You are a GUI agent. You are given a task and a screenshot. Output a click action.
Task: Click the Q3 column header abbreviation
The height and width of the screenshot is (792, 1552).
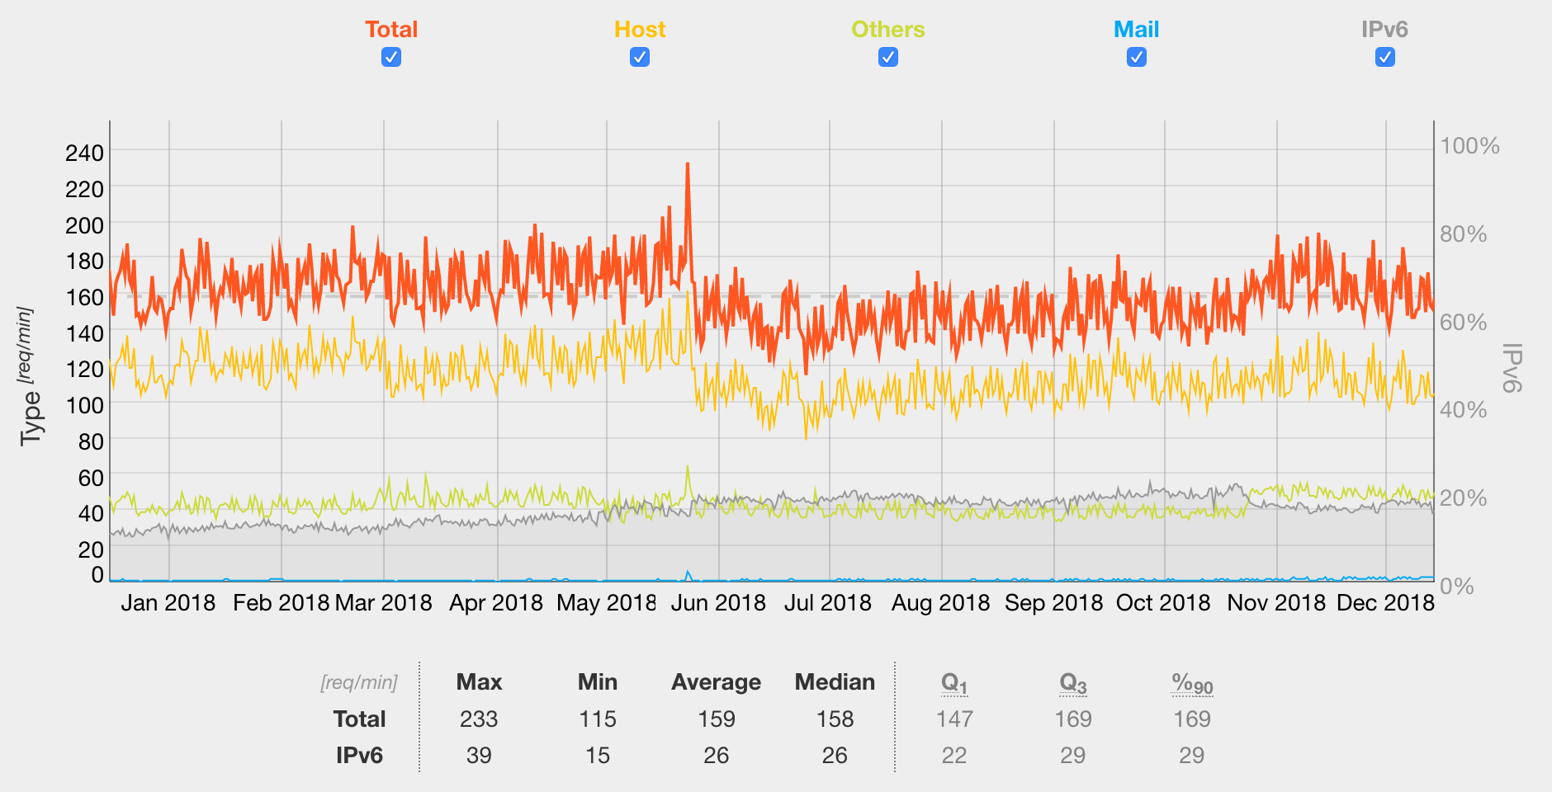click(1073, 683)
